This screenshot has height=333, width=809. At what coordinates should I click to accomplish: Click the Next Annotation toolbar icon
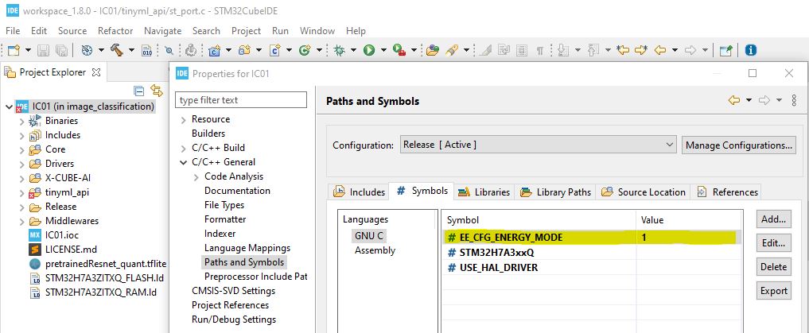(x=563, y=50)
